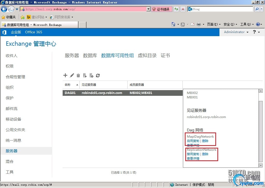Refresh the DAG list
265x188 pixels.
pos(98,76)
